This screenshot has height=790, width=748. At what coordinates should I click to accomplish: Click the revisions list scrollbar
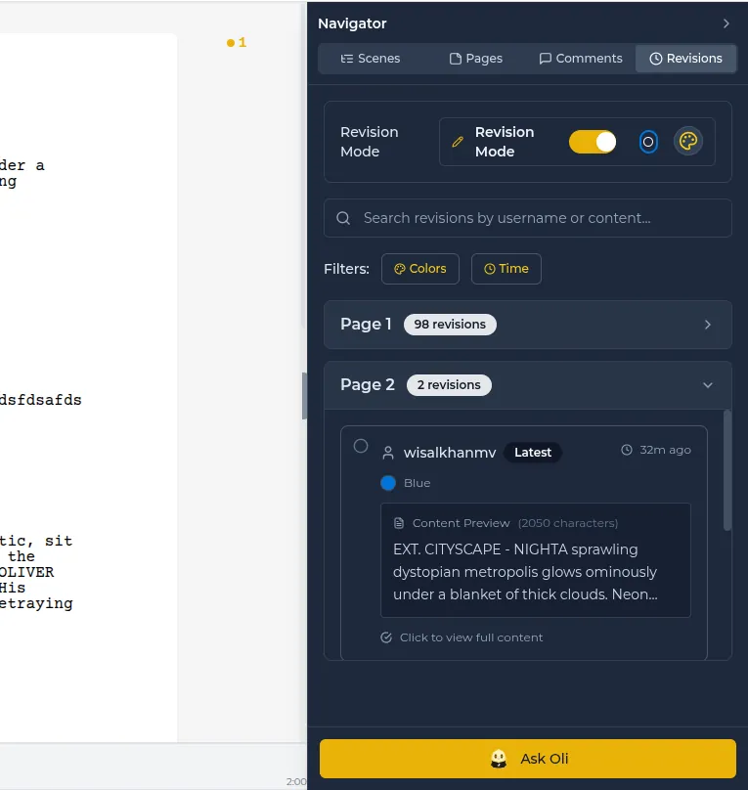point(726,470)
